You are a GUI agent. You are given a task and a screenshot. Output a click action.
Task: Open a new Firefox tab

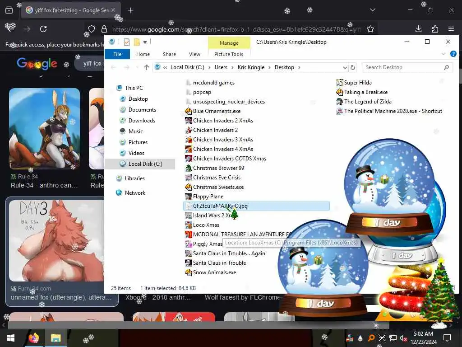click(x=131, y=10)
